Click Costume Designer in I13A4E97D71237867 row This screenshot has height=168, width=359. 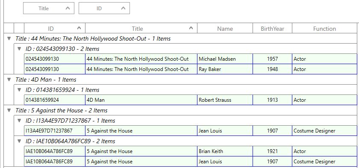tap(324, 131)
